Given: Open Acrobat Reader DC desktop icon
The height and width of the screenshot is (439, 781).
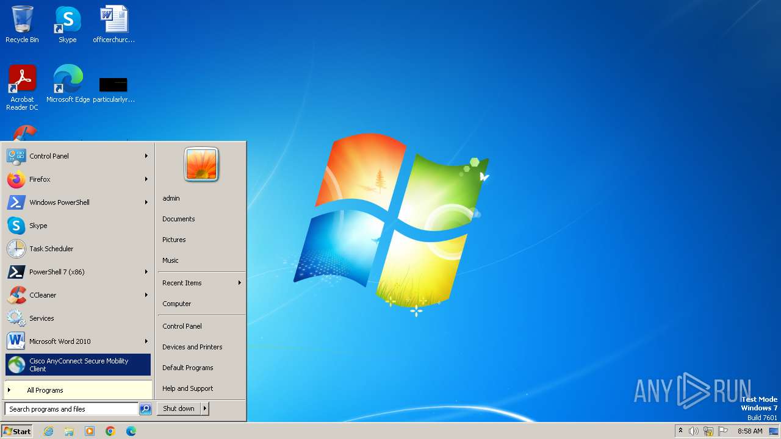Looking at the screenshot, I should pyautogui.click(x=23, y=87).
